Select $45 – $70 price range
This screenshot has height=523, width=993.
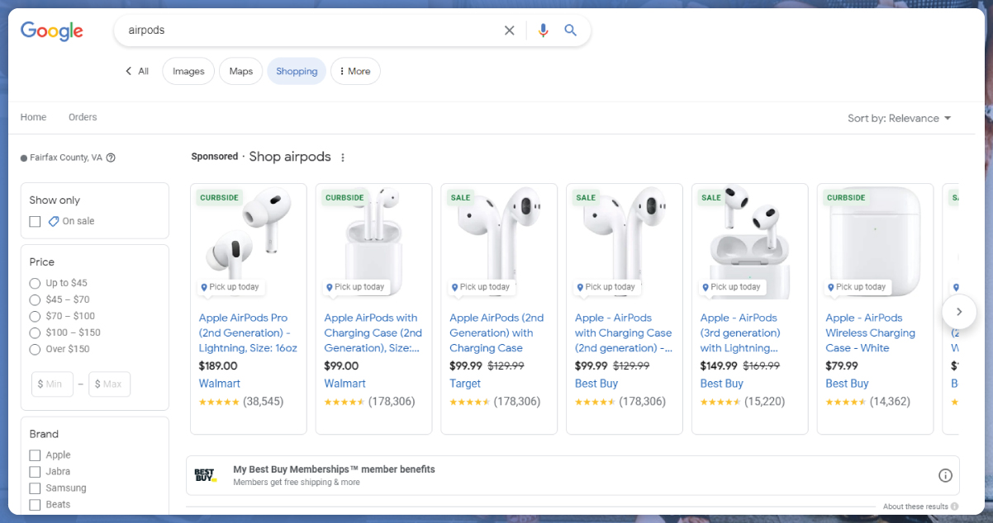point(35,299)
